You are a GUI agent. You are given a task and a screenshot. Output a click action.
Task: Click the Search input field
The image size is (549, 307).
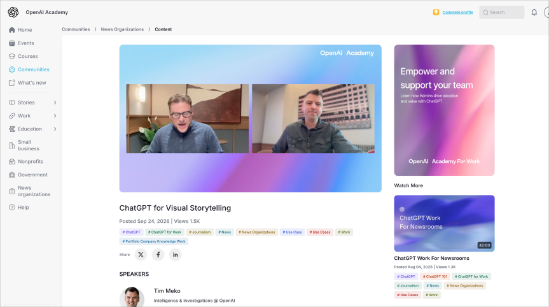point(502,12)
